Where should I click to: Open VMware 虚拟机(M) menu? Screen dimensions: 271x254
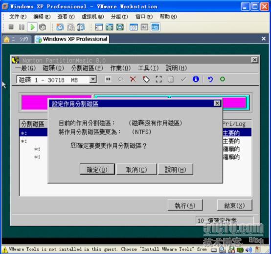93,17
